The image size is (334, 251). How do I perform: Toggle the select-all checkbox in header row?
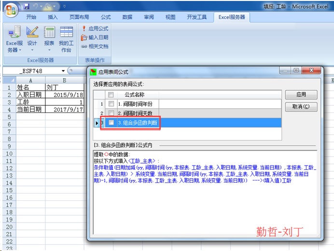pyautogui.click(x=111, y=95)
